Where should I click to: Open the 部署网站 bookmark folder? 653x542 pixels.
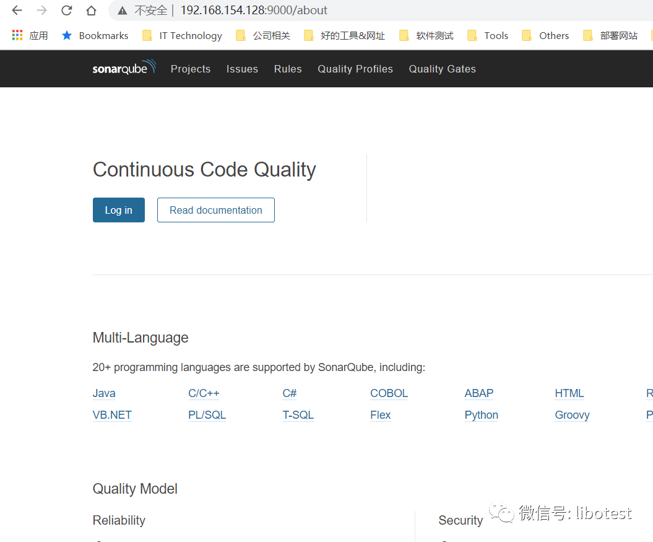[610, 36]
